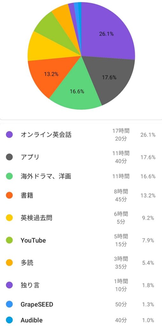Click the purple dot beside オンライン英会話
Image resolution: width=162 pixels, height=326 pixels.
9,135
